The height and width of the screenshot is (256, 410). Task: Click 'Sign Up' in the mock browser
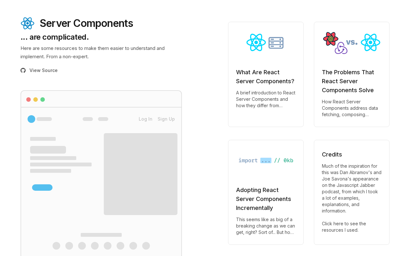click(x=166, y=119)
